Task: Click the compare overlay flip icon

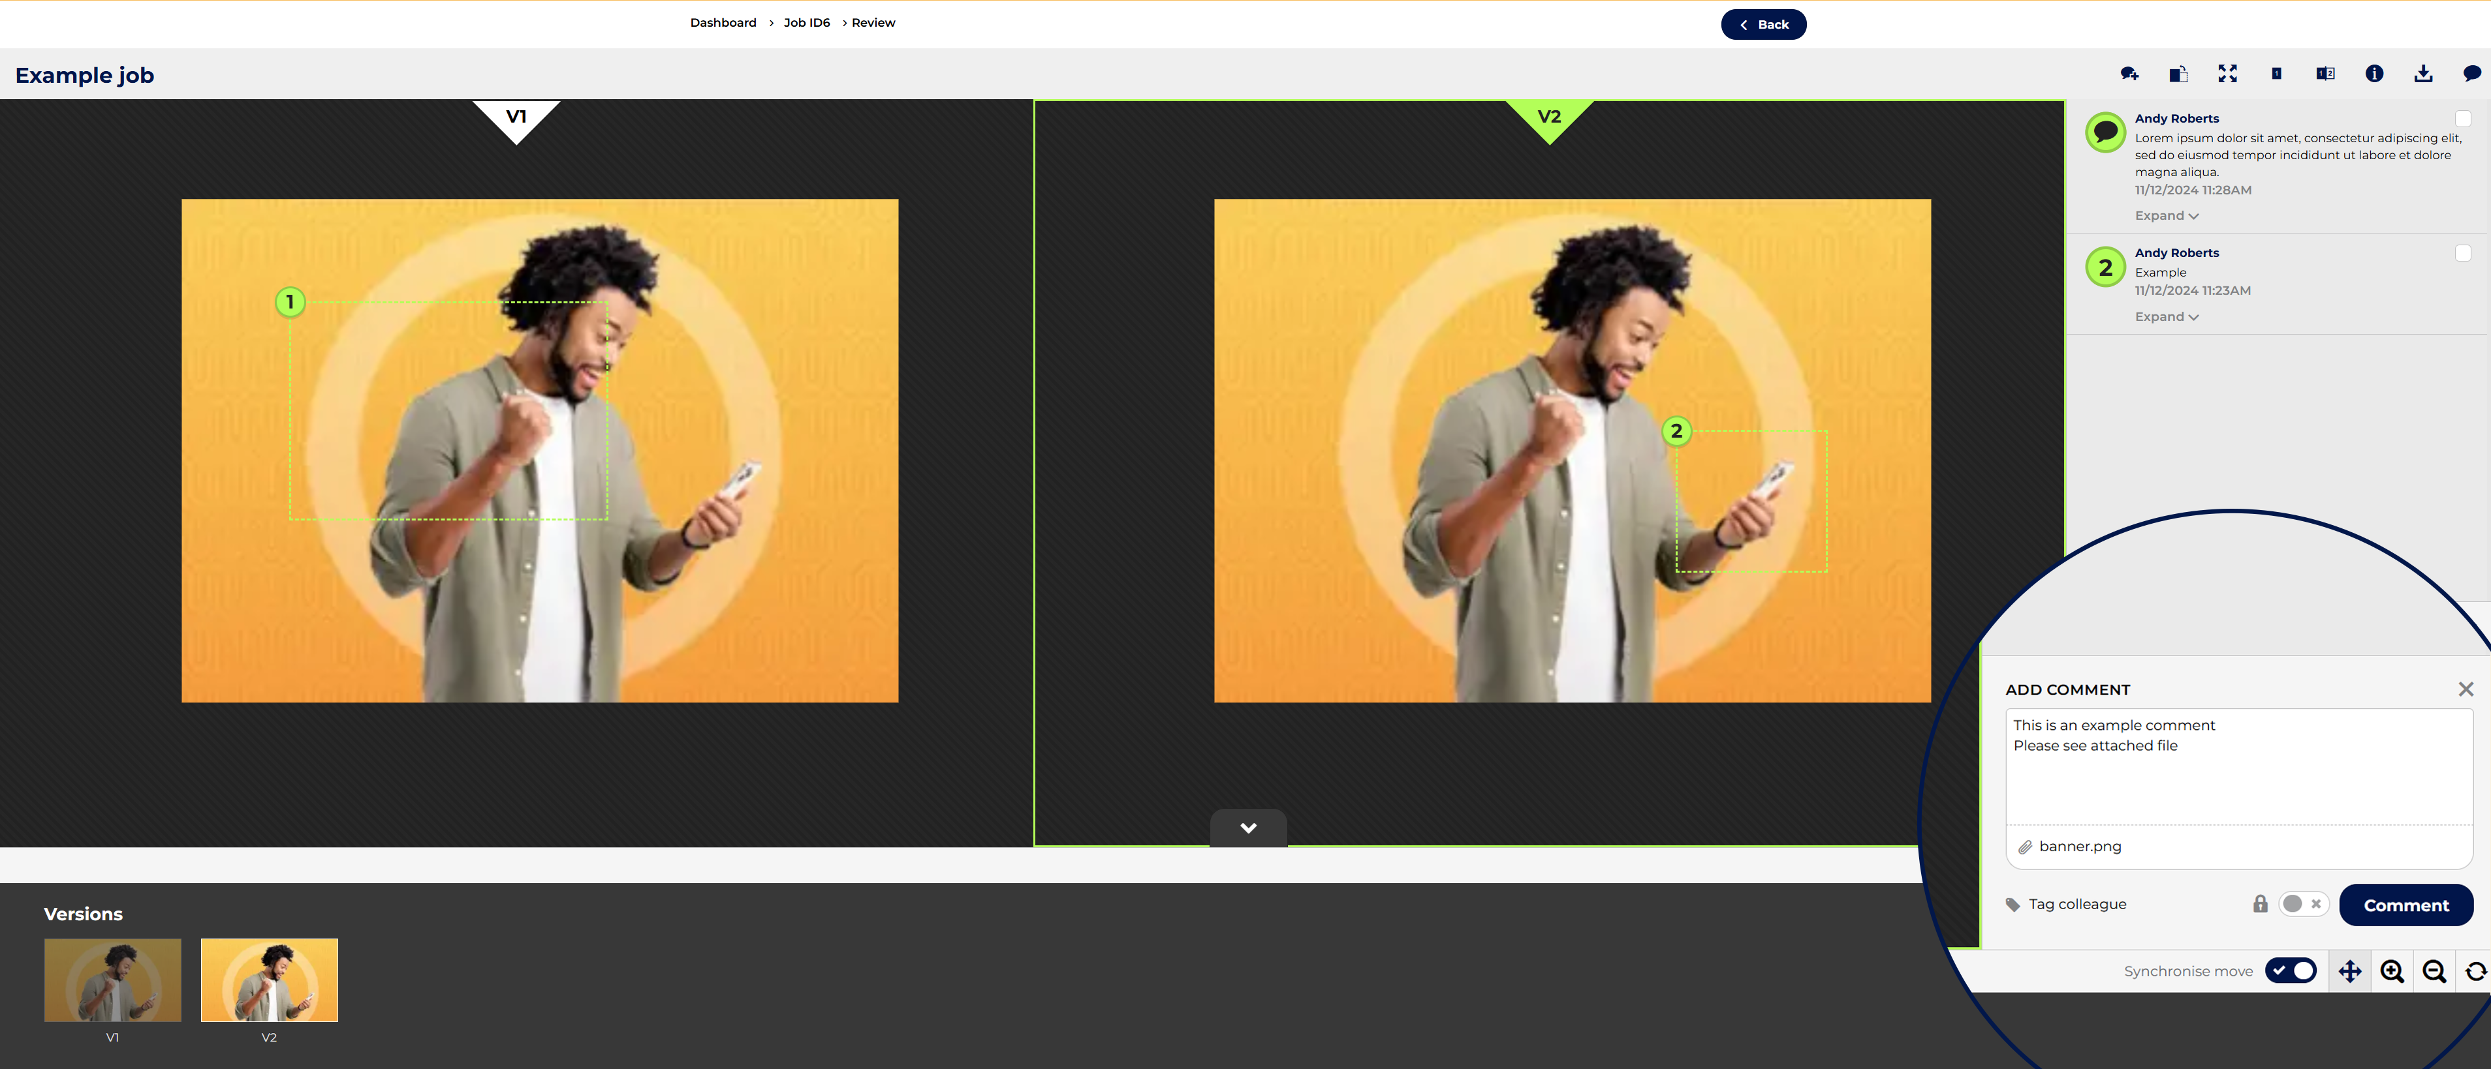Action: 2178,74
